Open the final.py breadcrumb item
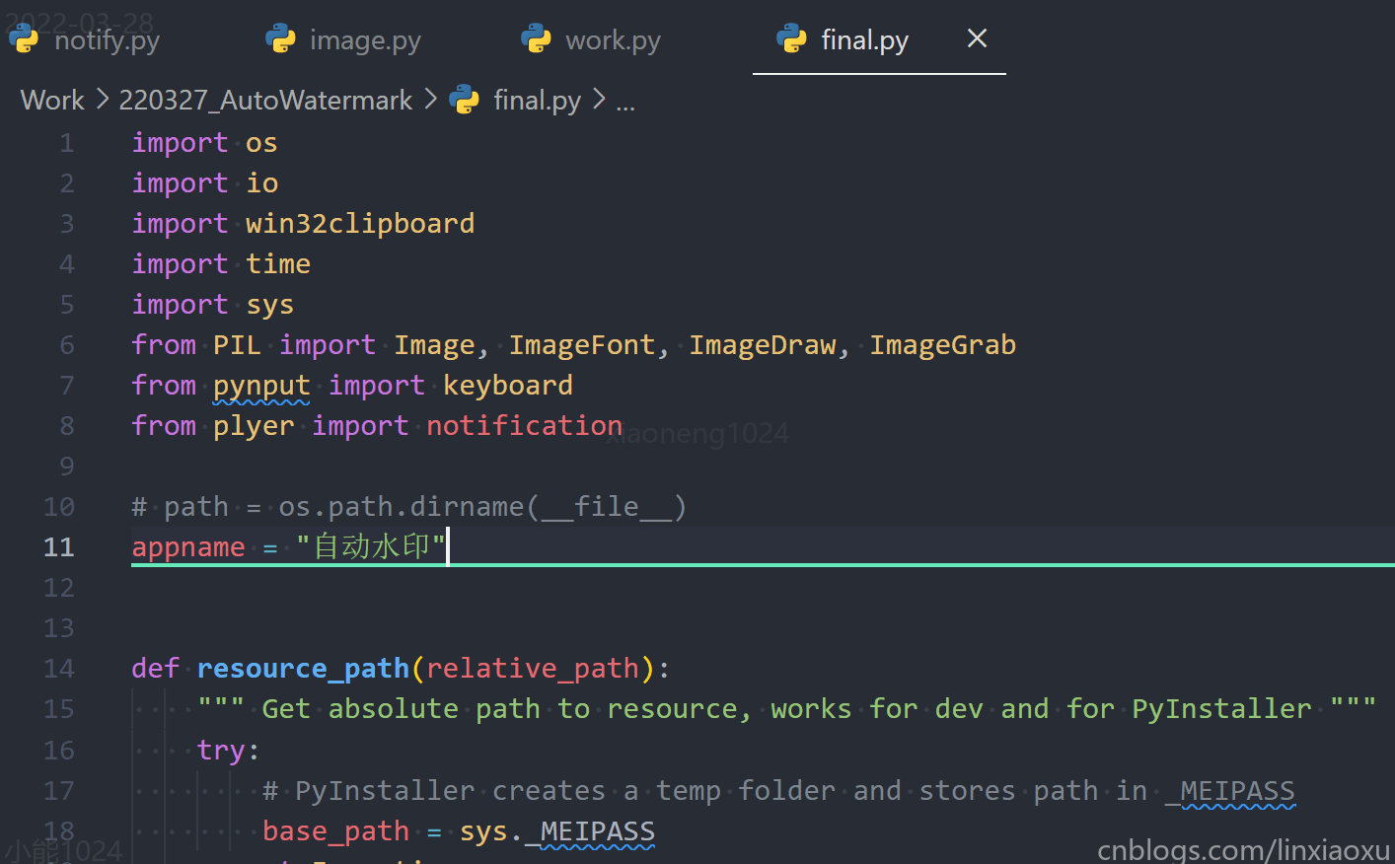1395x864 pixels. tap(537, 100)
